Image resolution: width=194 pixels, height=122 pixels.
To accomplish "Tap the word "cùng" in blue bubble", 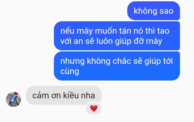I will point(70,72).
